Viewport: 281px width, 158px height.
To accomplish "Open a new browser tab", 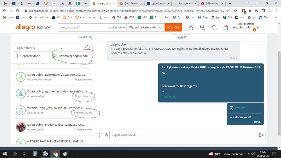I will click(x=230, y=3).
